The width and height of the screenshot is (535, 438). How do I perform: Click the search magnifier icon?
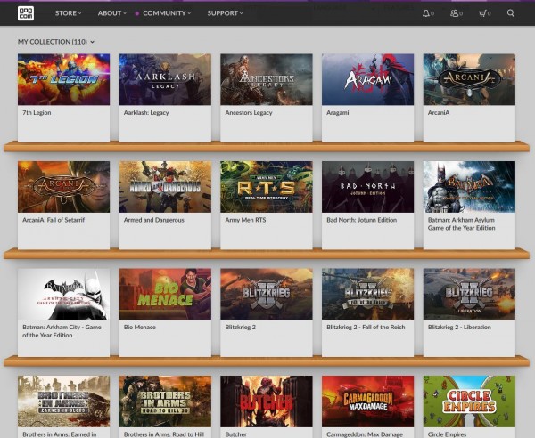tap(510, 13)
